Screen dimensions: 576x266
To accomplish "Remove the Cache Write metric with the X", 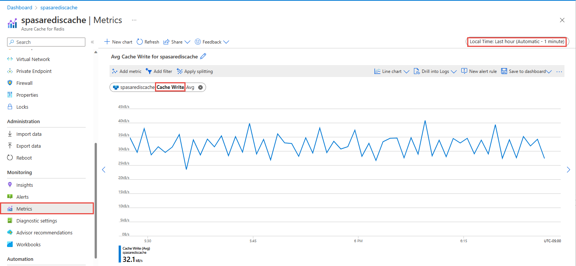I will click(200, 87).
